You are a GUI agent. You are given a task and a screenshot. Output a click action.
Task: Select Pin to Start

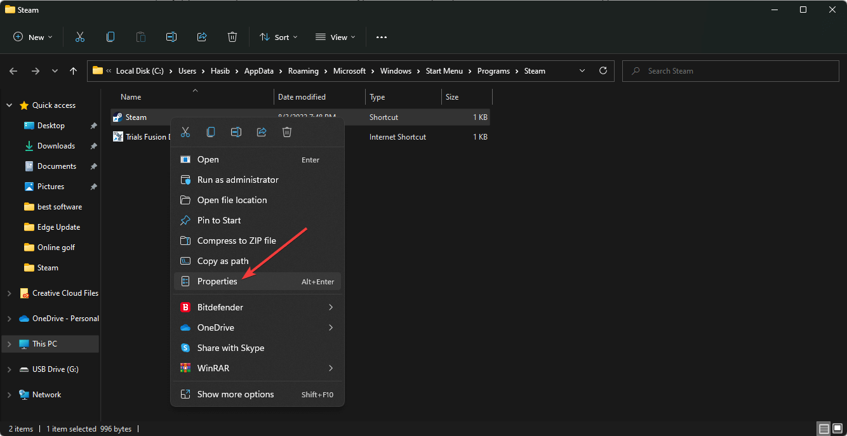click(x=258, y=220)
